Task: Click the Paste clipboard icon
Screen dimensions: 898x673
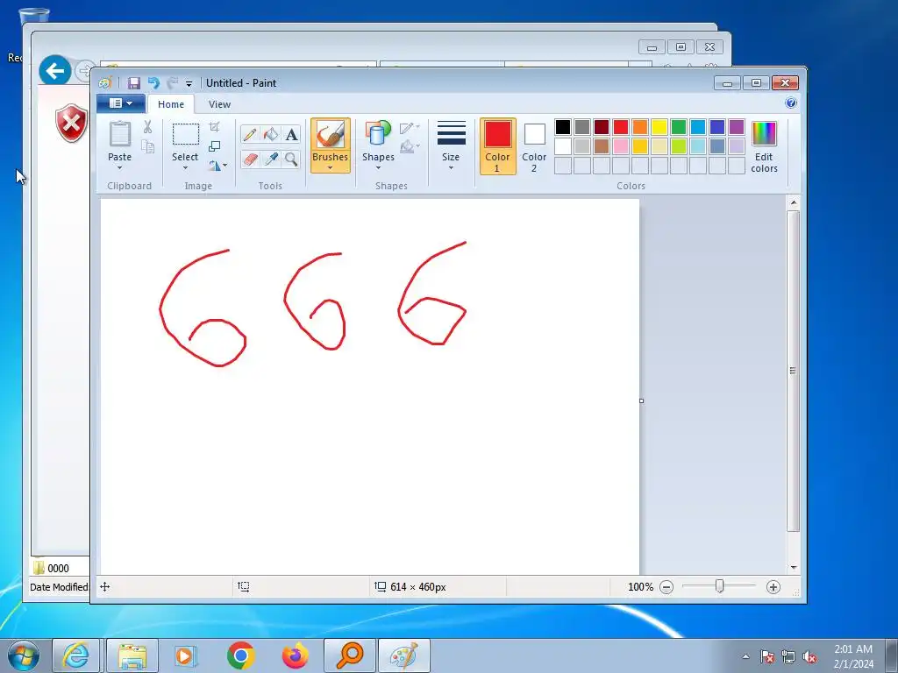Action: (119, 134)
